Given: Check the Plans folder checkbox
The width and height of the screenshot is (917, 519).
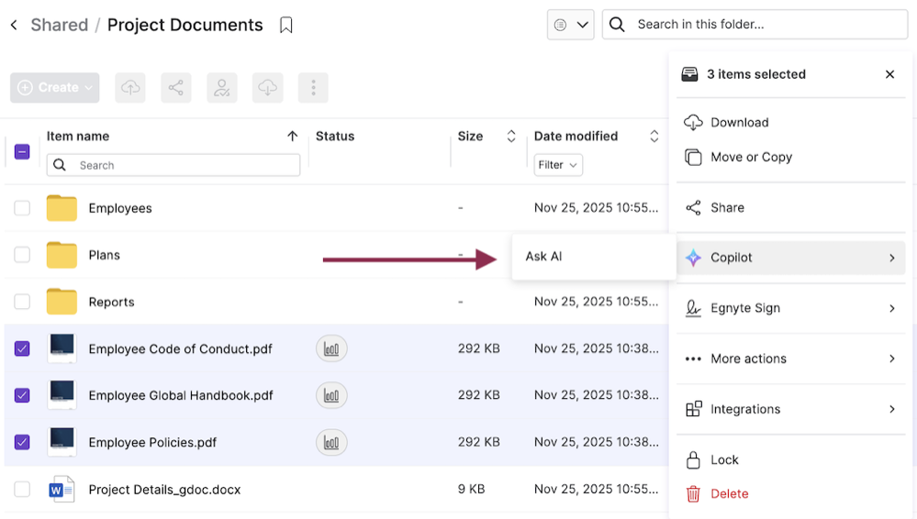Looking at the screenshot, I should point(22,255).
